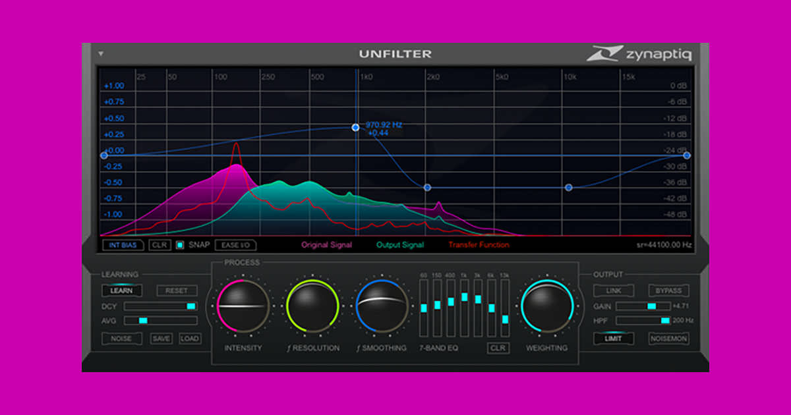Adjust the 6k EQ band fader
This screenshot has width=791, height=415.
(492, 308)
